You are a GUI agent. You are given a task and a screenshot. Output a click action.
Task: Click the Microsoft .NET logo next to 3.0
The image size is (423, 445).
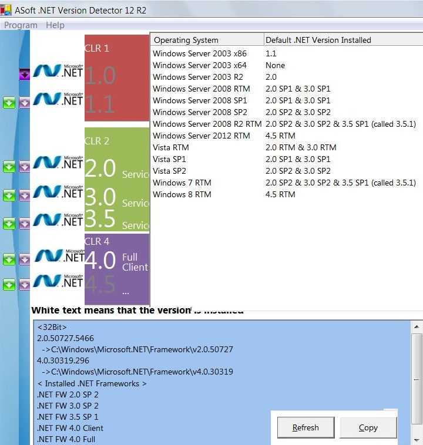[58, 191]
